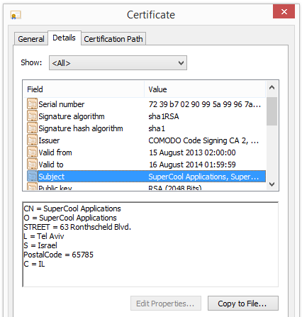Click the C = IL line

click(x=34, y=264)
